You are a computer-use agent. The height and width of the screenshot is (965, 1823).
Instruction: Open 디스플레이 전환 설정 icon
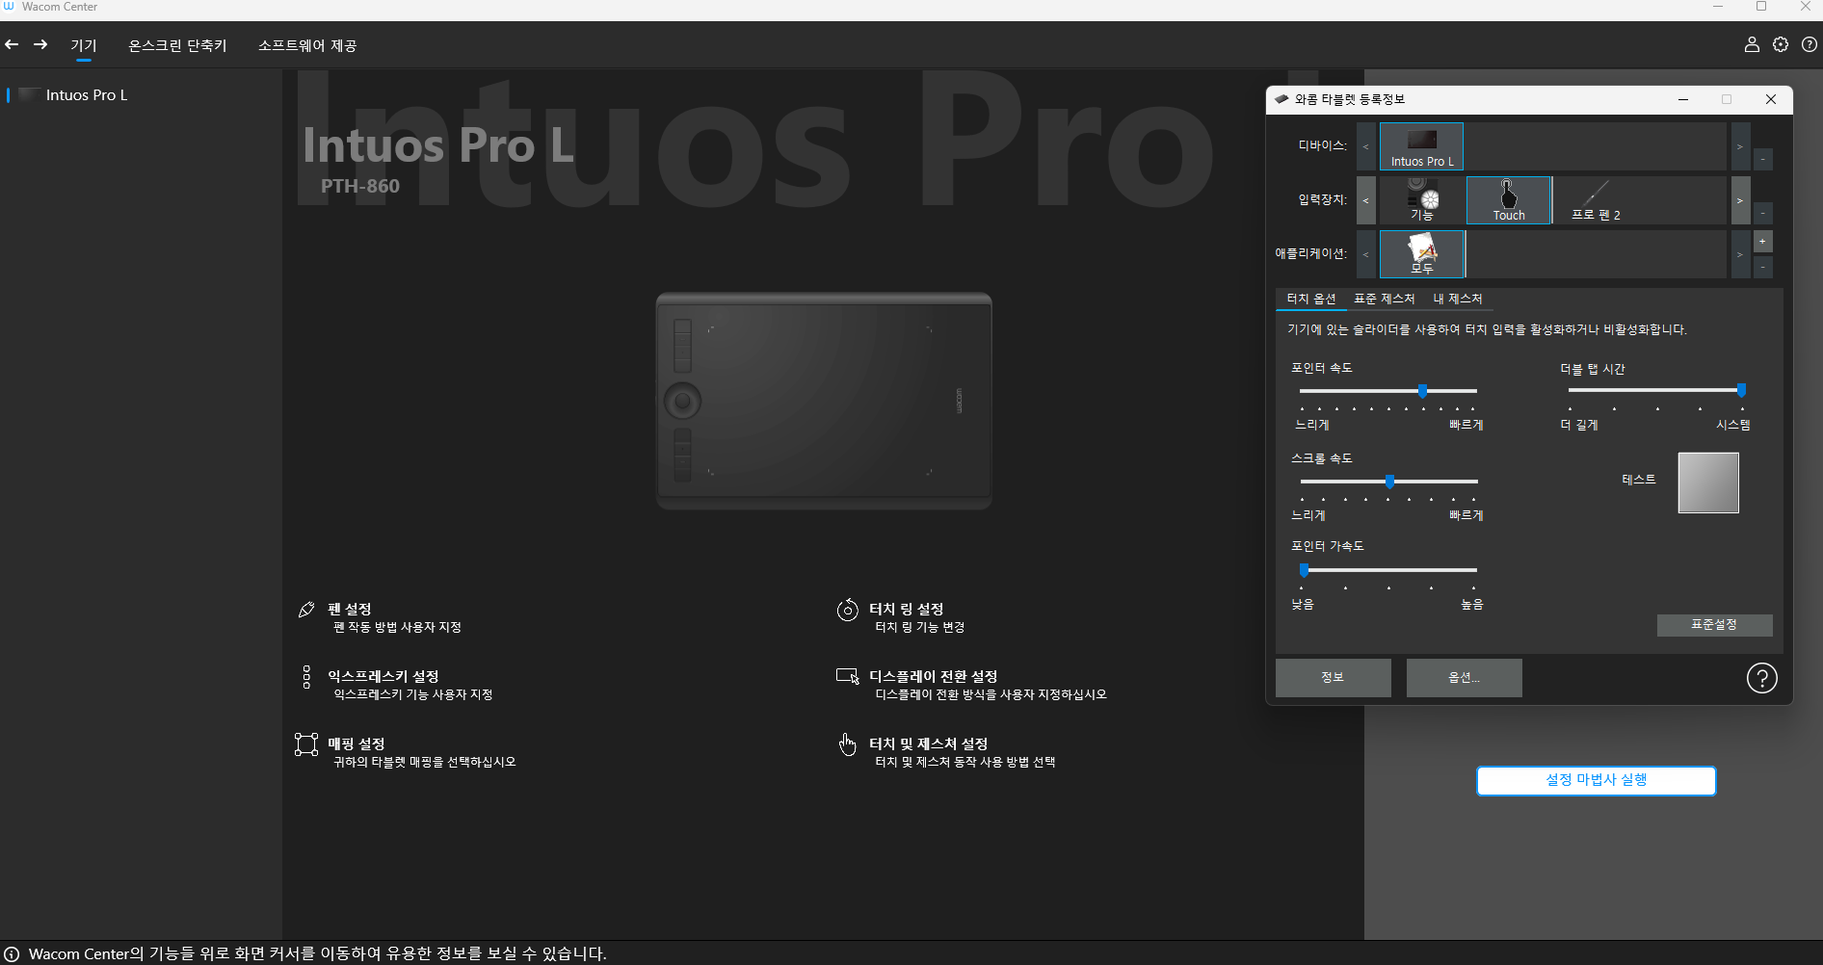pos(848,677)
